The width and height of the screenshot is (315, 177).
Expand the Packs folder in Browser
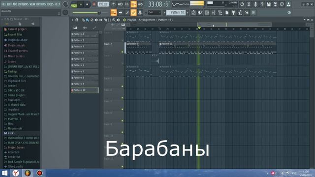[11, 133]
